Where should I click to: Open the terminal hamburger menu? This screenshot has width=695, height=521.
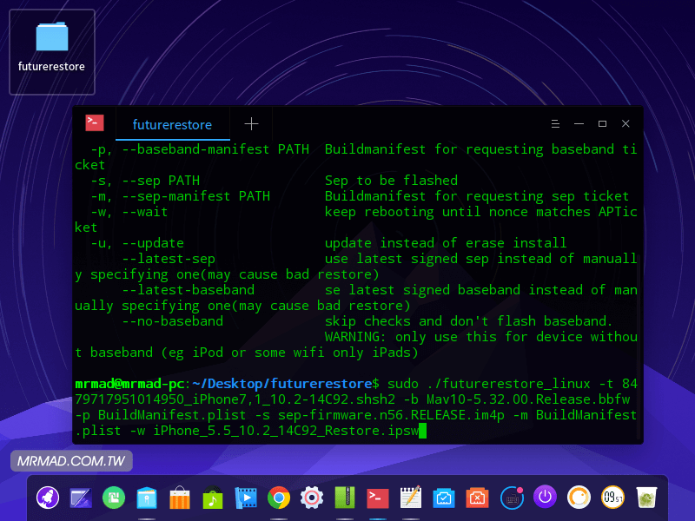[x=555, y=124]
